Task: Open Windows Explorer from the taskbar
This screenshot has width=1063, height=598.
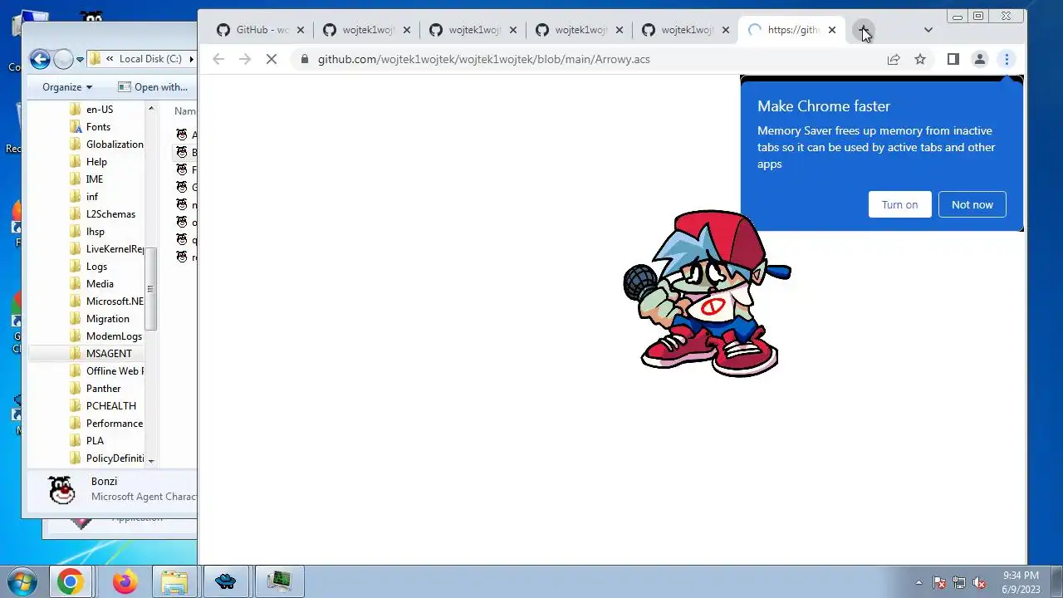Action: [x=174, y=581]
